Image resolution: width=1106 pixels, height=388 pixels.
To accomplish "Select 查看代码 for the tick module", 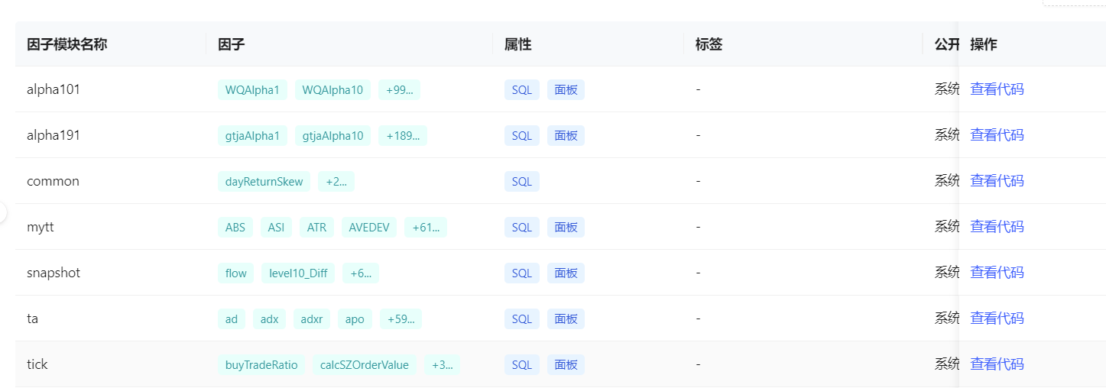I will pos(997,364).
